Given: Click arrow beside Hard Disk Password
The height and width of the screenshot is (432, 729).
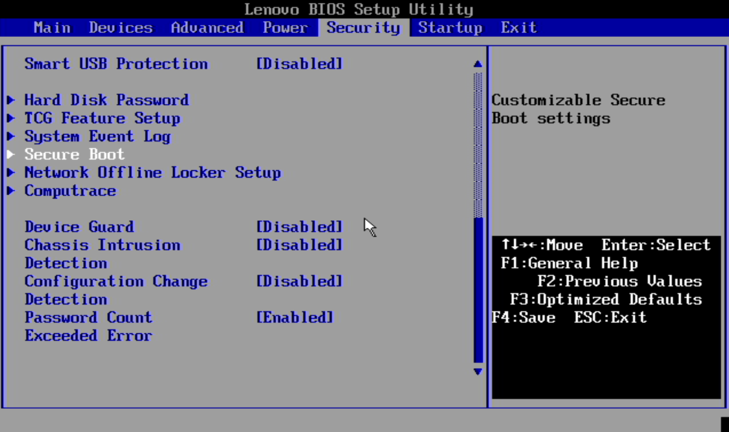Looking at the screenshot, I should click(x=11, y=100).
